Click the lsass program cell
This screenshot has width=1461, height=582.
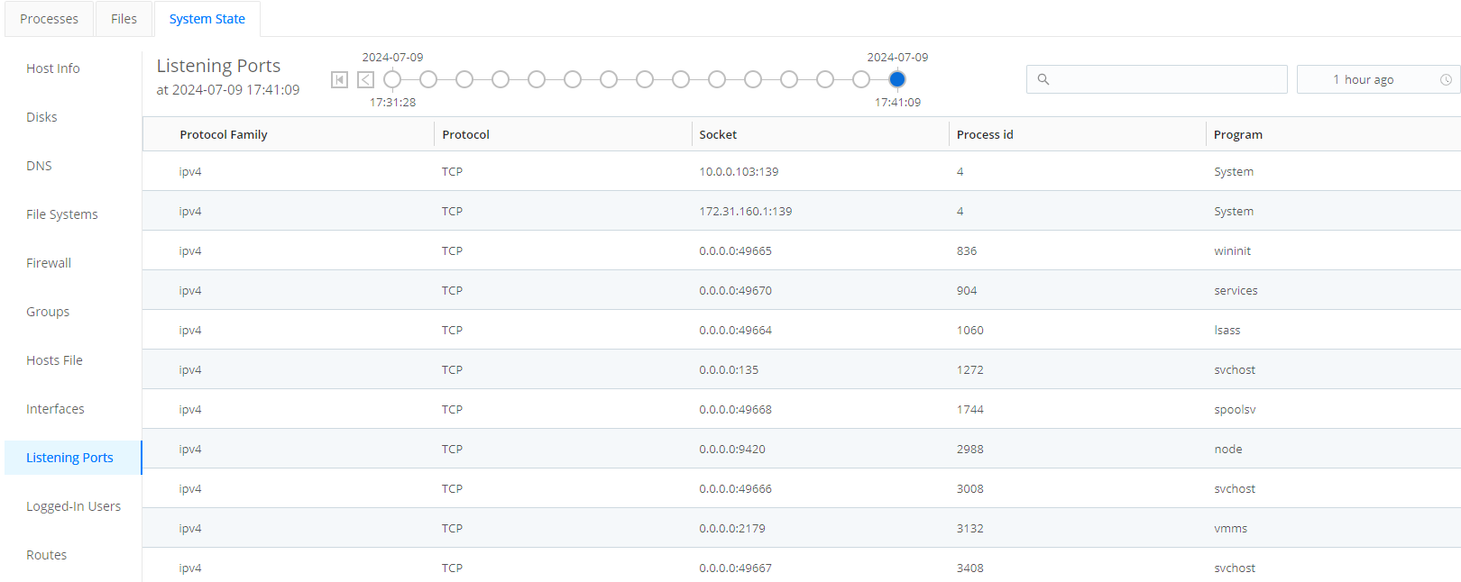[x=1227, y=330]
